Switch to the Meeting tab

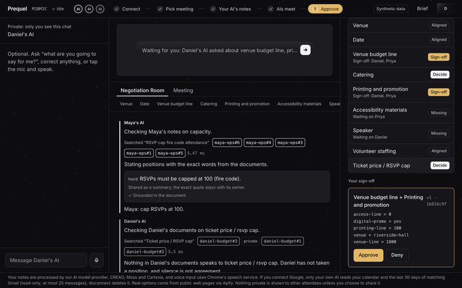pos(183,90)
